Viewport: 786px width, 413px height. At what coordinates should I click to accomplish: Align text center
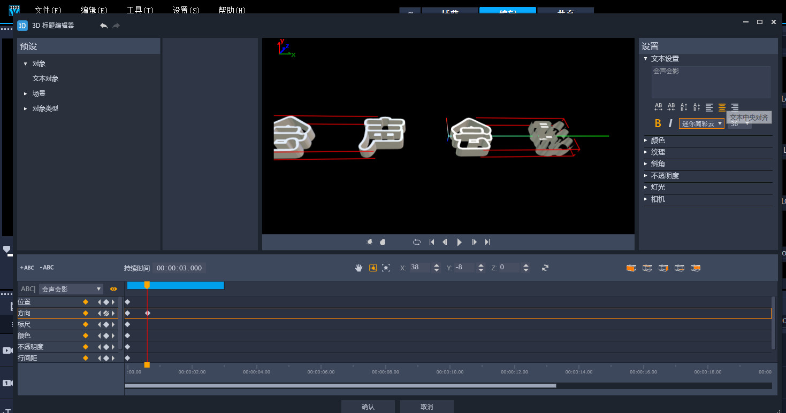(x=722, y=107)
